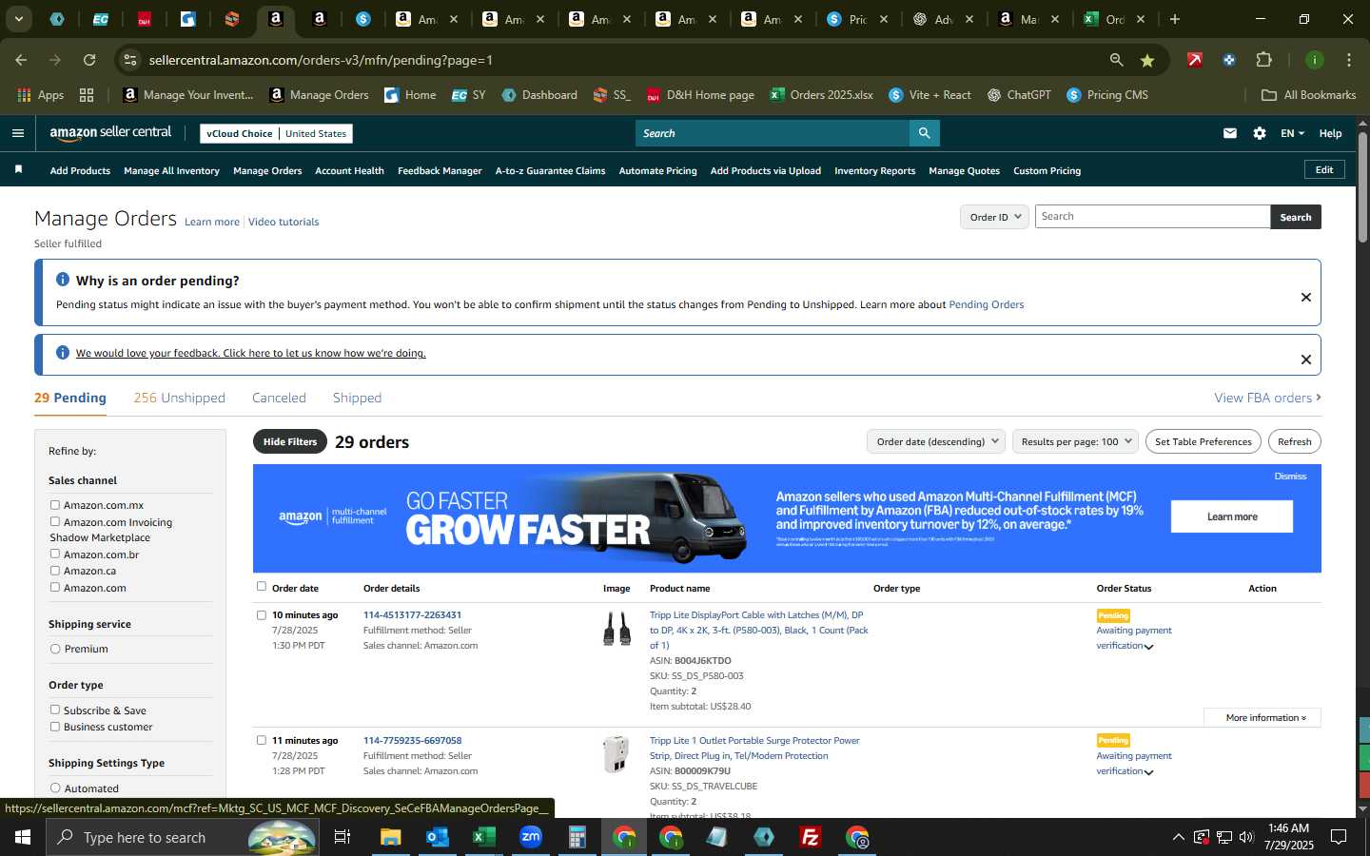1370x856 pixels.
Task: Open the browser extensions puzzle icon
Action: (x=1263, y=60)
